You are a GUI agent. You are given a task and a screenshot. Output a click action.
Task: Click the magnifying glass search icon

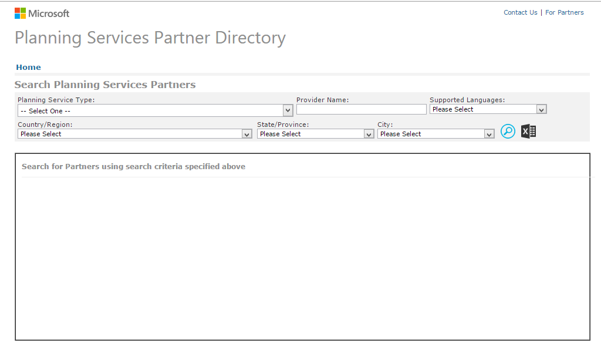click(x=508, y=132)
